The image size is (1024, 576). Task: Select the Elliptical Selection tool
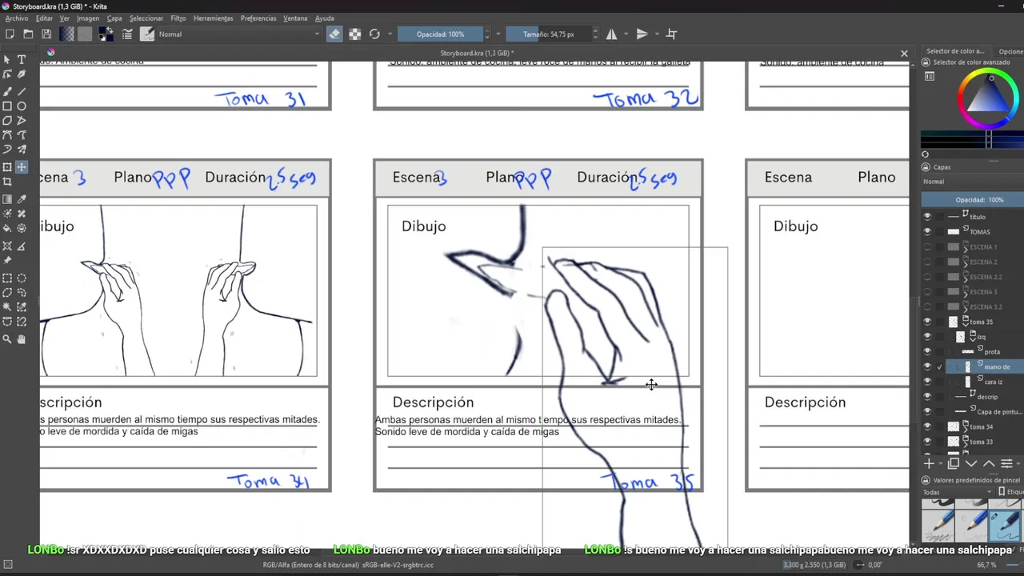pos(22,278)
